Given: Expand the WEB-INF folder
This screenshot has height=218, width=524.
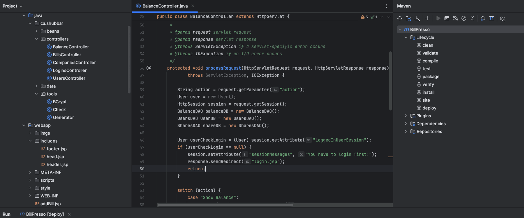Looking at the screenshot, I should tap(30, 196).
